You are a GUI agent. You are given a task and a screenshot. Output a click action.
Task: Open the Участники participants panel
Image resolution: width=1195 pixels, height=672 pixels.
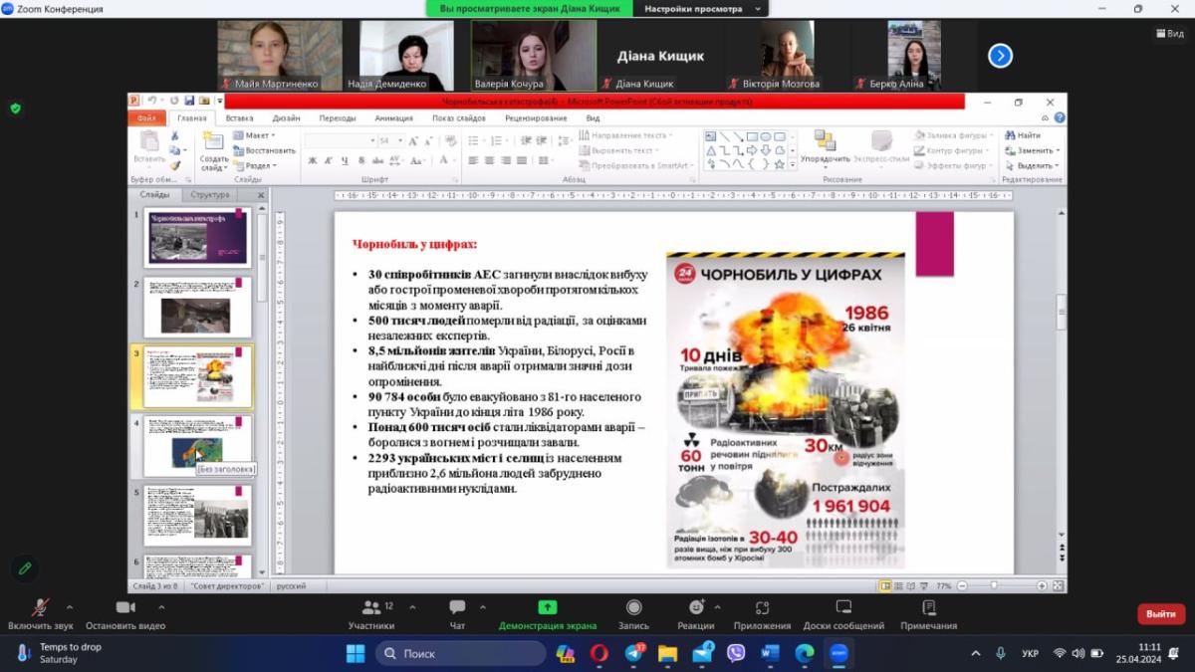click(370, 608)
